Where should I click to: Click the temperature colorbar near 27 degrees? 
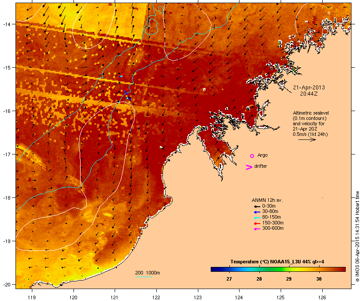229,269
